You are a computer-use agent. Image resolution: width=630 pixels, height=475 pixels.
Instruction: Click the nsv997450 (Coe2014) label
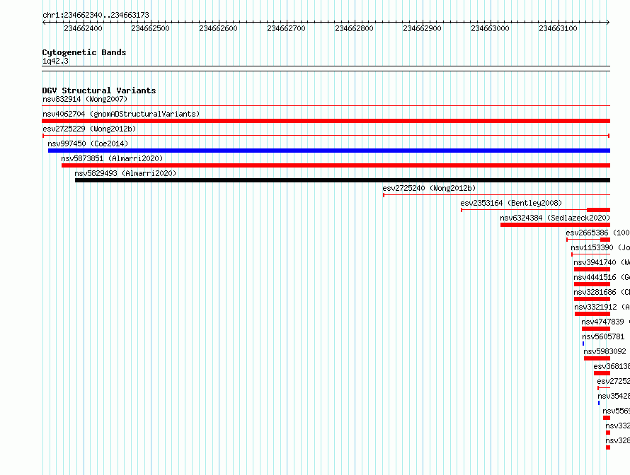(x=88, y=143)
